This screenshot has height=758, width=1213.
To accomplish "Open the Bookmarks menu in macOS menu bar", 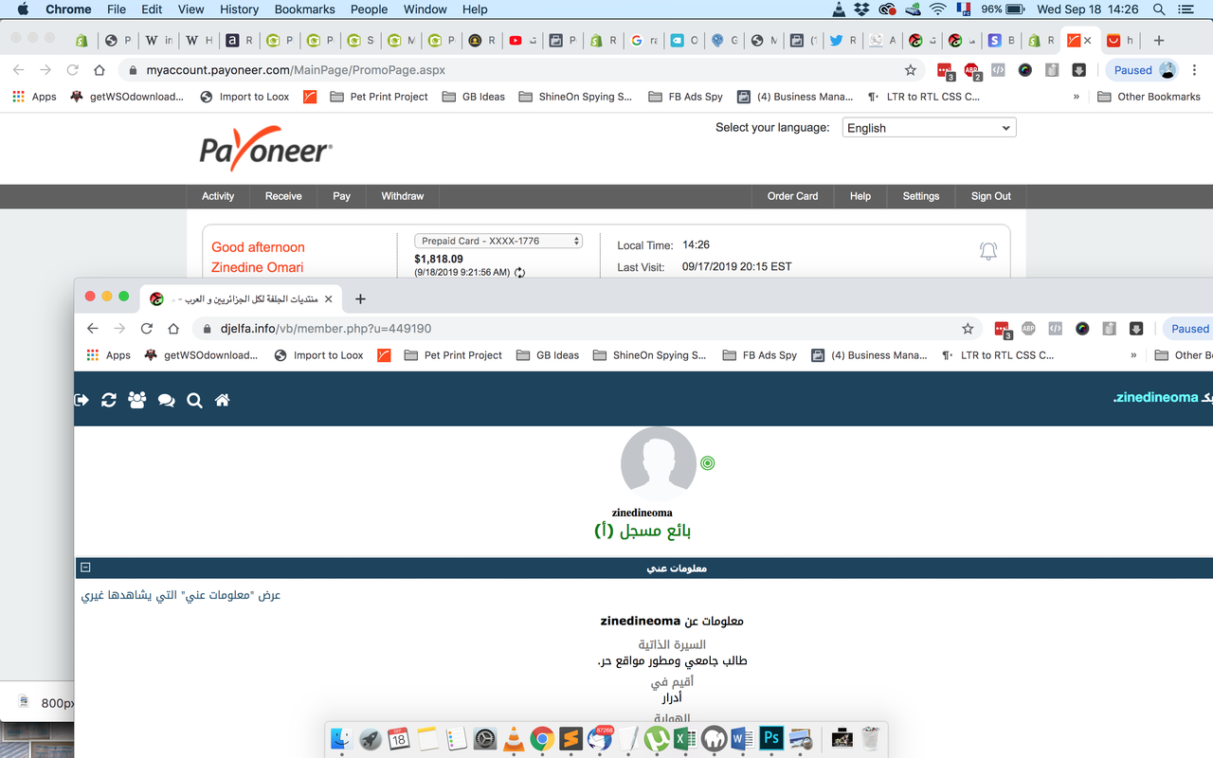I will pyautogui.click(x=304, y=9).
